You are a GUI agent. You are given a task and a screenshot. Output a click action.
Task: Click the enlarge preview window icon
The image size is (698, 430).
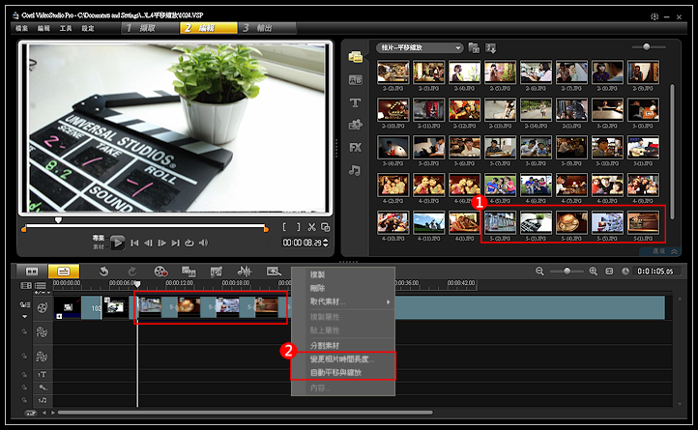[x=326, y=227]
